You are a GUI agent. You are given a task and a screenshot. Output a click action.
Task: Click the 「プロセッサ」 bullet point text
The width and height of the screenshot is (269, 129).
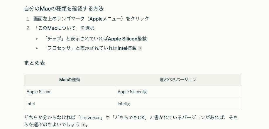(x=79, y=48)
